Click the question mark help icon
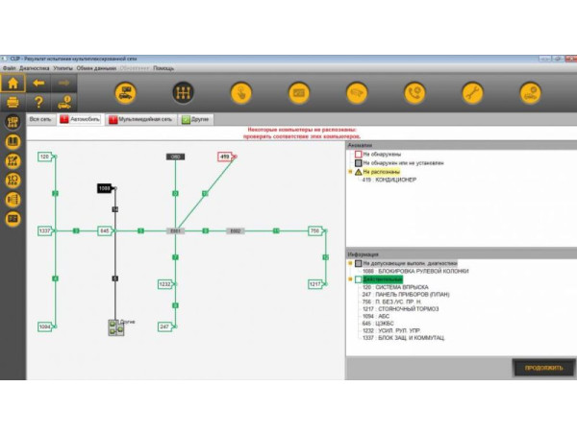577x435 pixels. 38,102
